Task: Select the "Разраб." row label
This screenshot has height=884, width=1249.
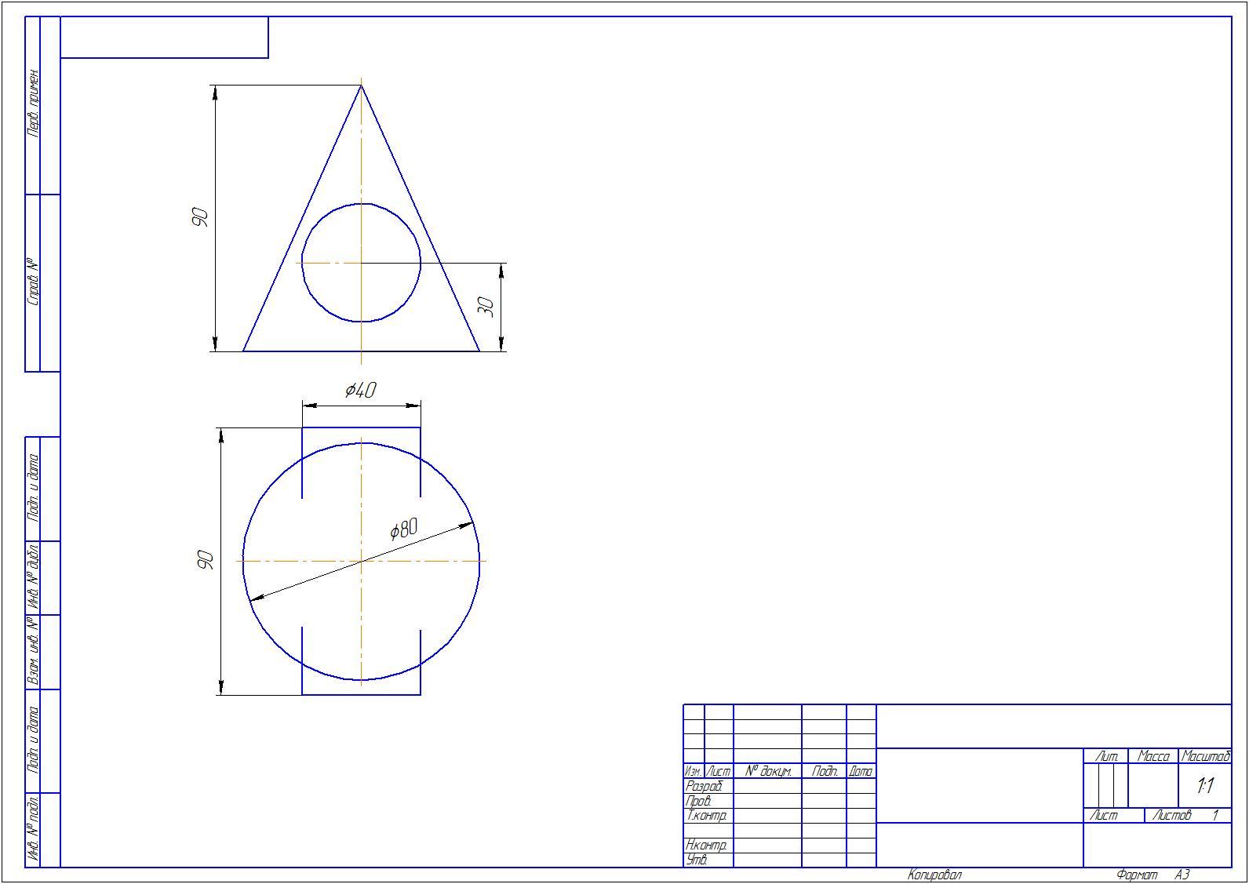Action: [704, 786]
